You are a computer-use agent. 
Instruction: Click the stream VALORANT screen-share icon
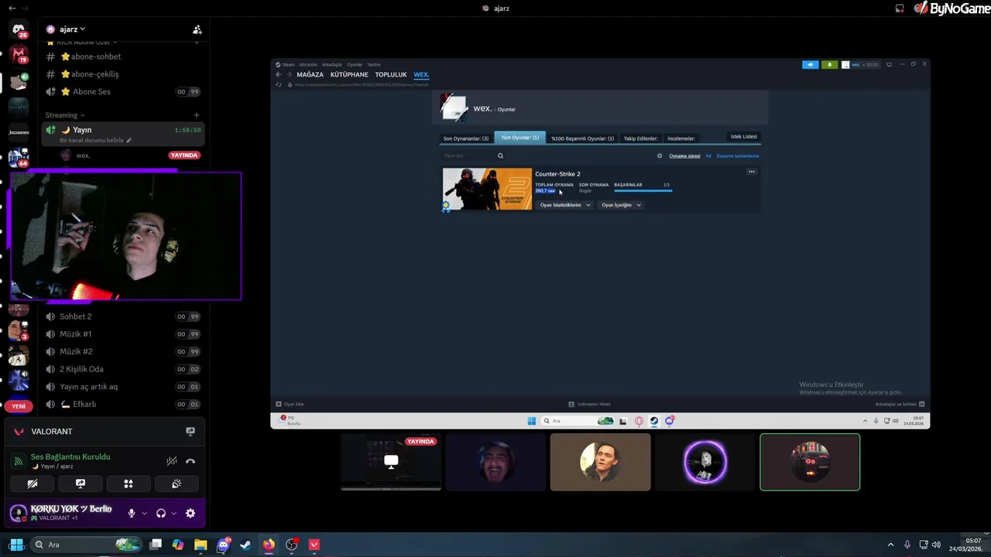pyautogui.click(x=190, y=431)
